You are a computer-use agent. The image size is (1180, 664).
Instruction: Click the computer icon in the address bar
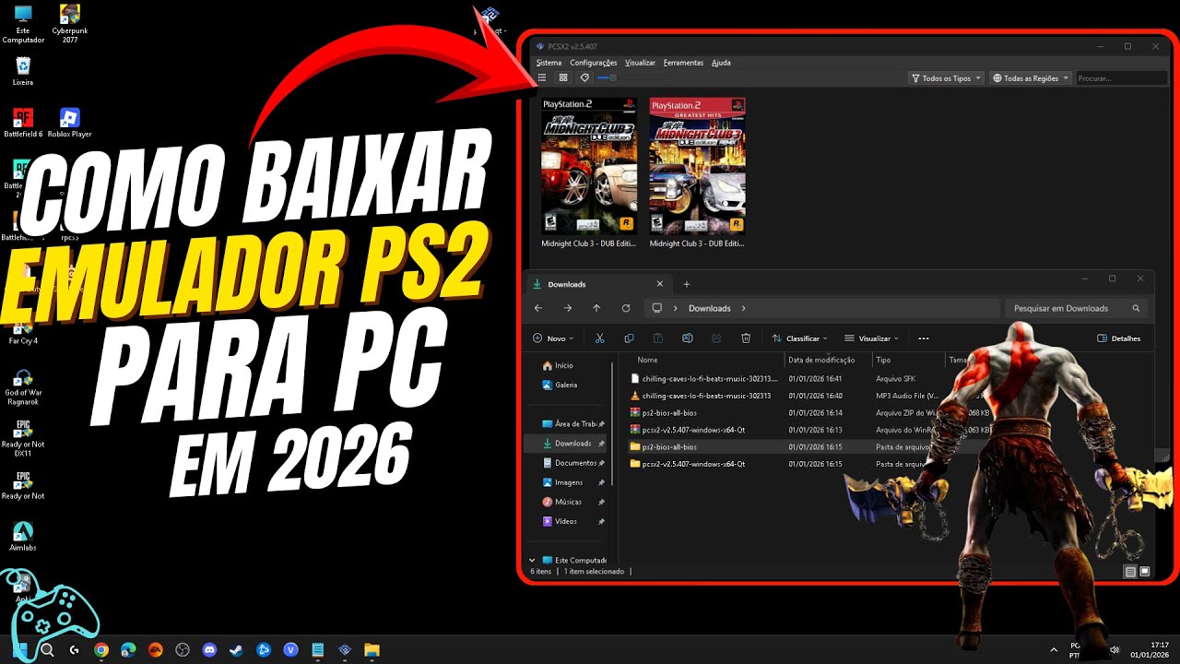point(657,308)
